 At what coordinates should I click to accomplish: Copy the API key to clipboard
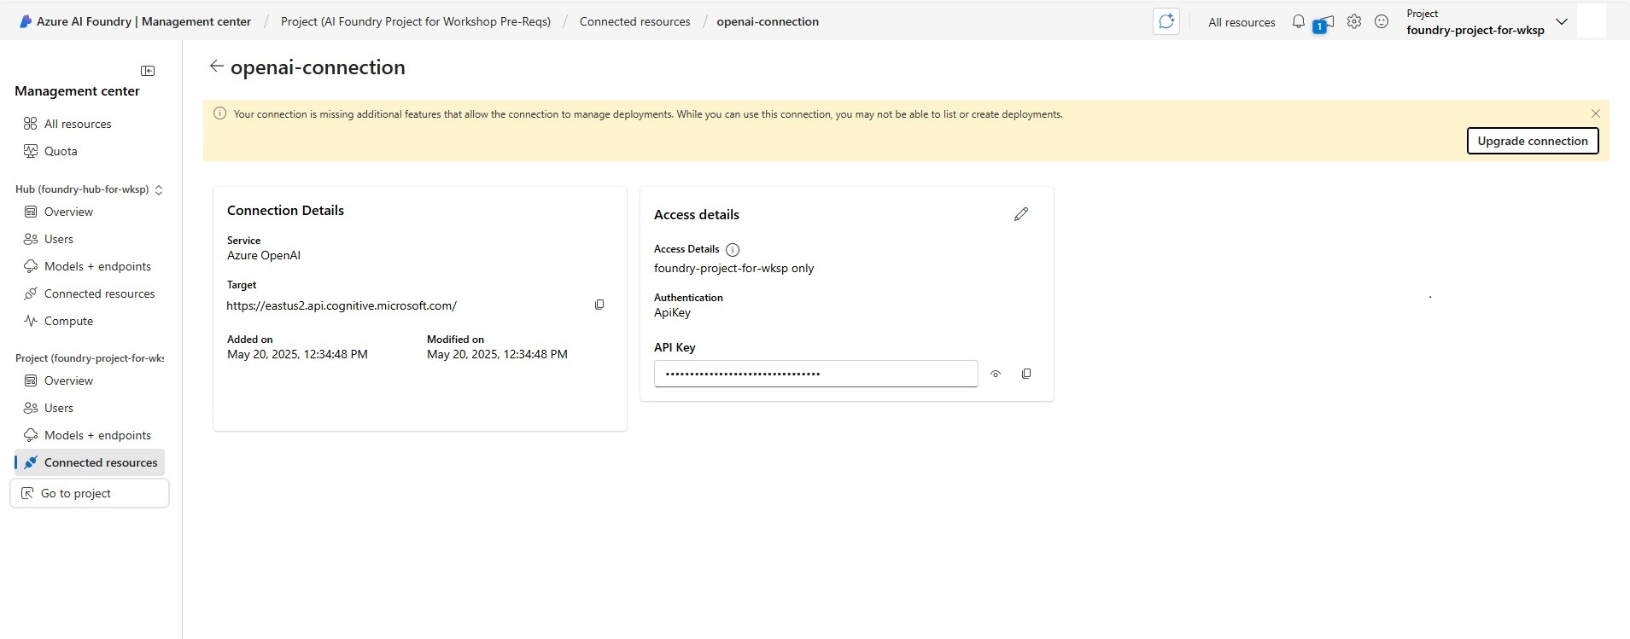tap(1026, 374)
